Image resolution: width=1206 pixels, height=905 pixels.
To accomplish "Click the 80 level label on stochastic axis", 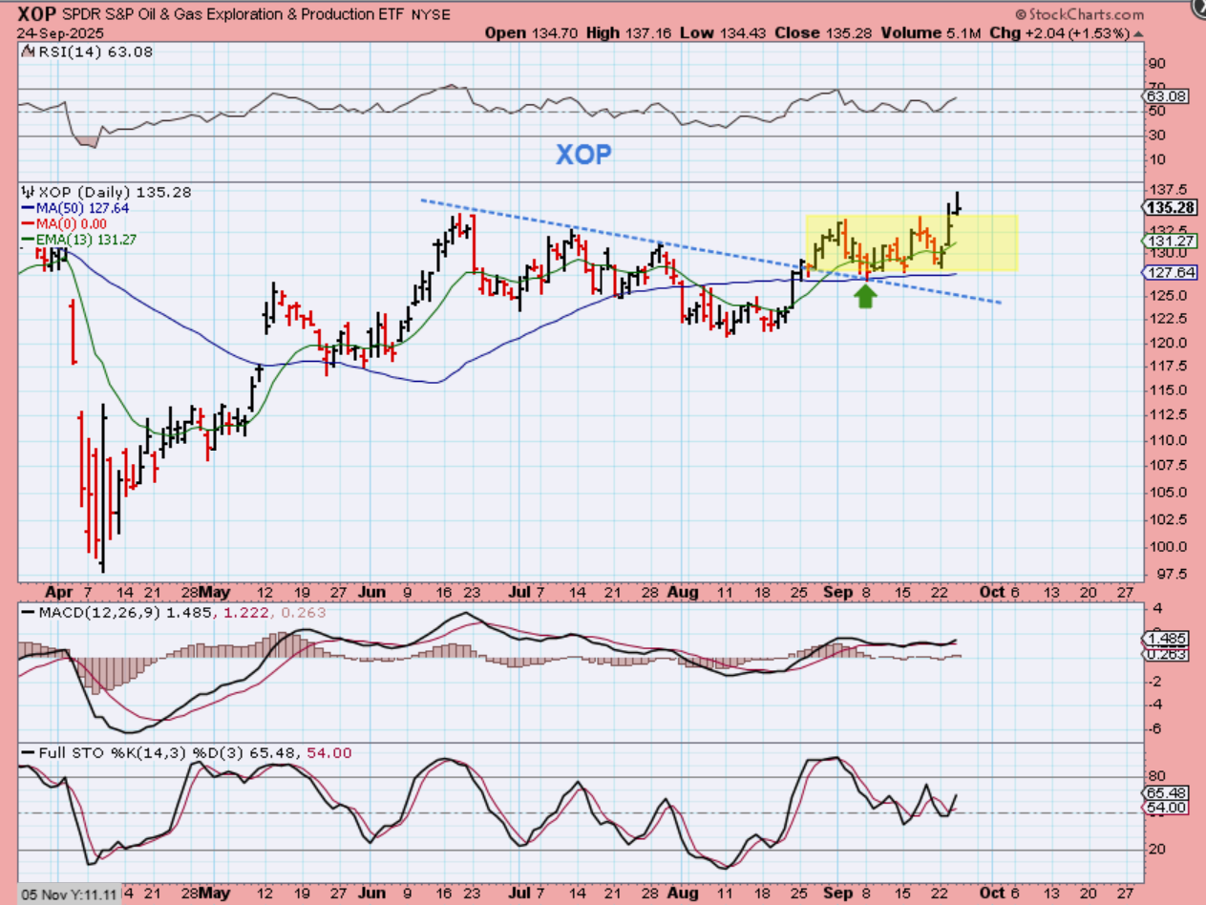I will tap(1159, 776).
